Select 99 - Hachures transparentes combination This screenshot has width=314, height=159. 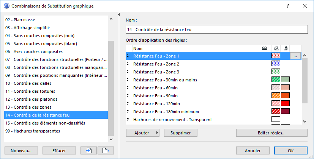point(32,131)
